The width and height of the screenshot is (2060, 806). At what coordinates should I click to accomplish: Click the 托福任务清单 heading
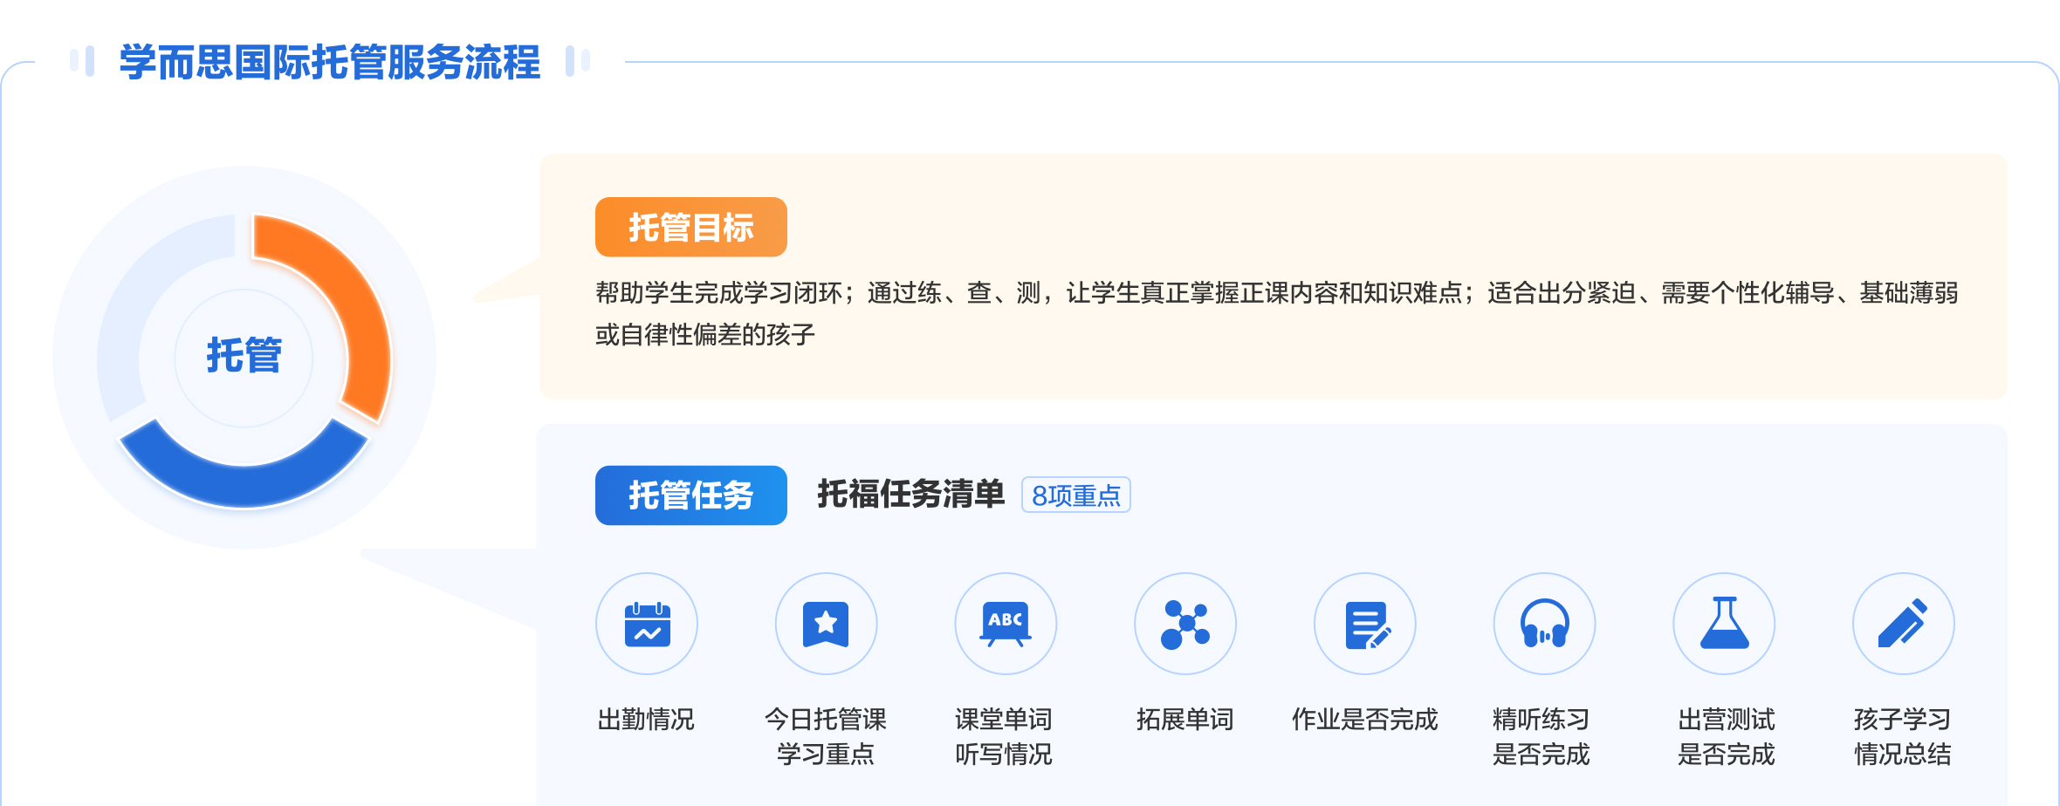[910, 494]
